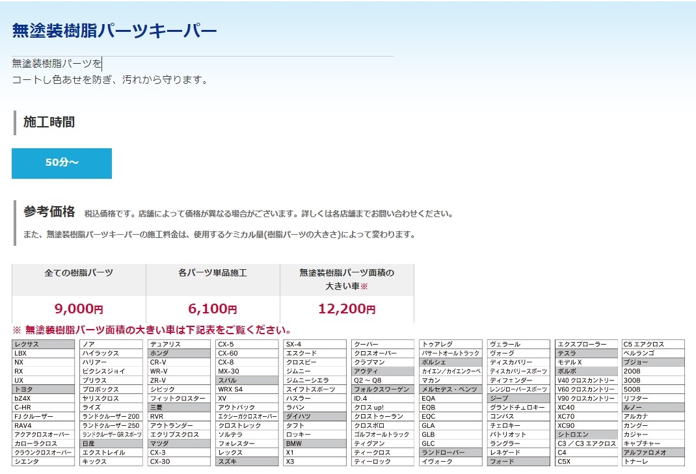Select the グランドチェロキー model cell
This screenshot has height=474, width=696.
tap(518, 408)
